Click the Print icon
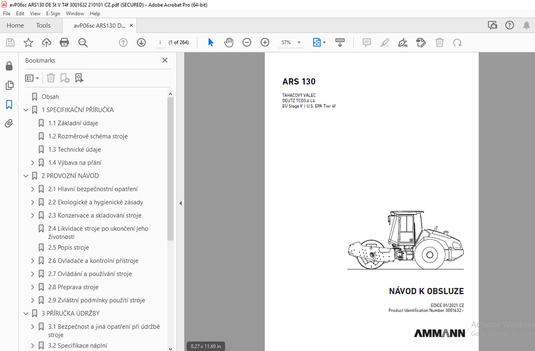This screenshot has height=351, width=535. 64,42
